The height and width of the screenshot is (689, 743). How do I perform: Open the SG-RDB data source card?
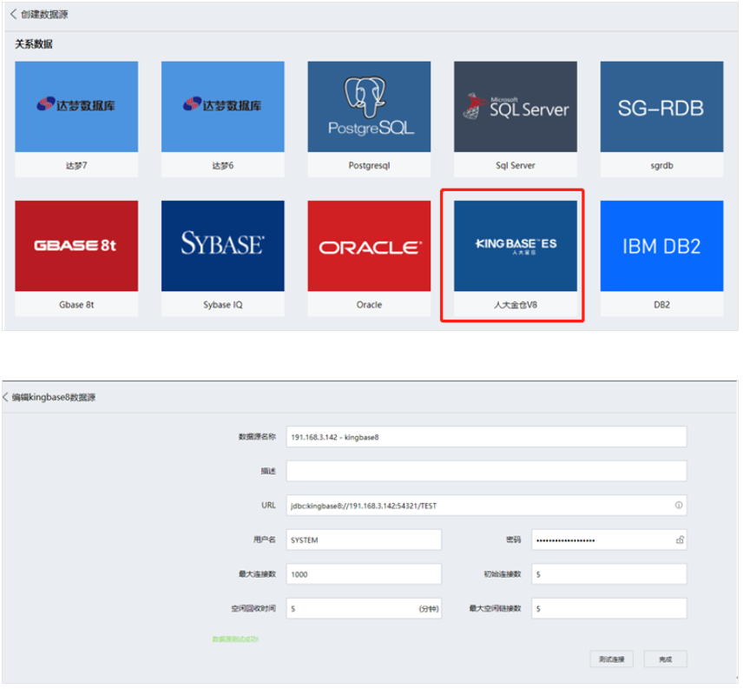point(662,119)
